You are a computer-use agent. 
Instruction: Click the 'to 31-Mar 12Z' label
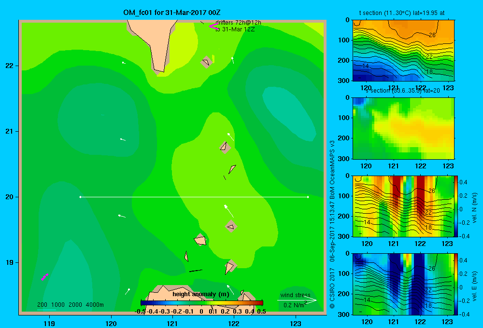tap(235, 29)
